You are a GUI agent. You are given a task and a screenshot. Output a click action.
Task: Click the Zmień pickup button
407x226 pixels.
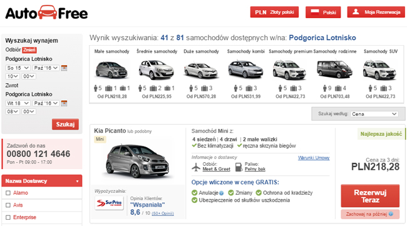(29, 50)
